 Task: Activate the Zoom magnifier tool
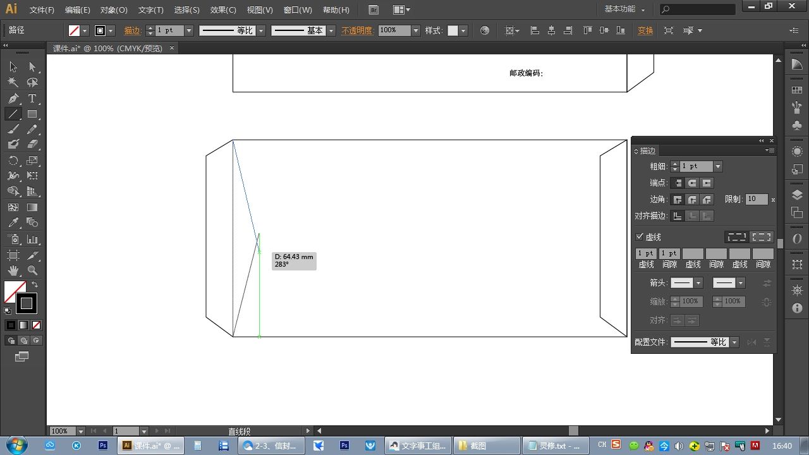pyautogui.click(x=32, y=270)
